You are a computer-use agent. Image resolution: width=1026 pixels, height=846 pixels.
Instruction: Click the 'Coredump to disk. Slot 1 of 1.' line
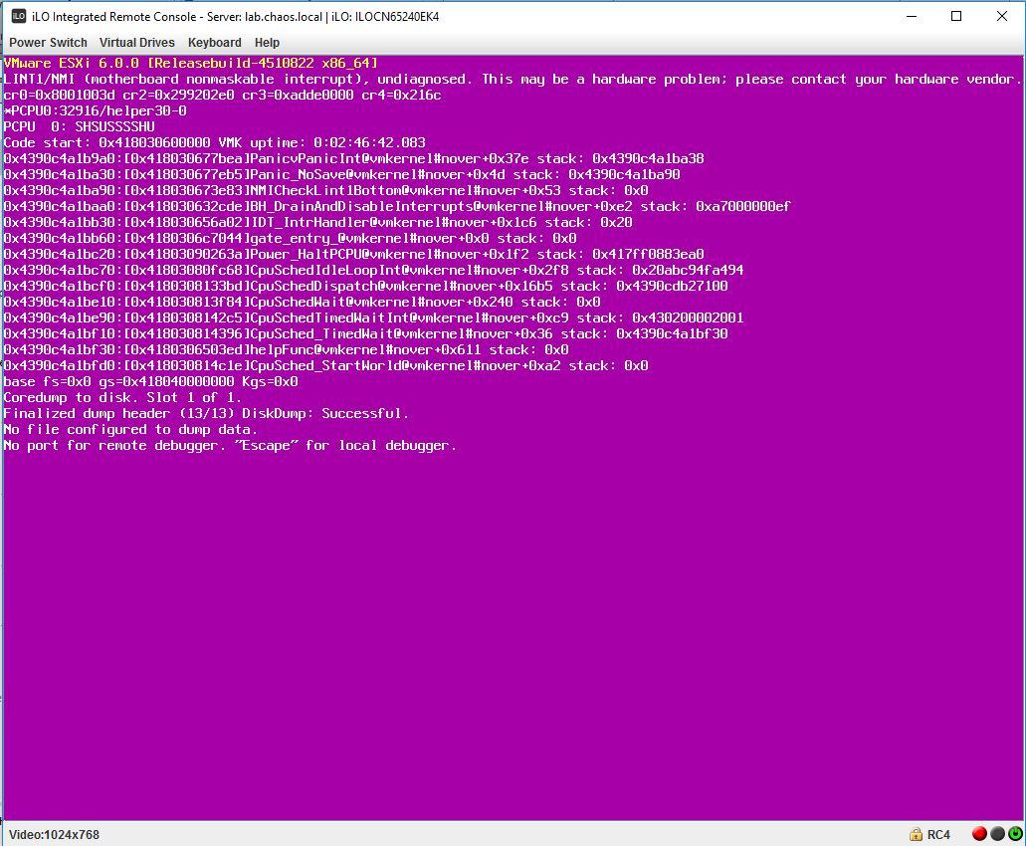[x=123, y=397]
